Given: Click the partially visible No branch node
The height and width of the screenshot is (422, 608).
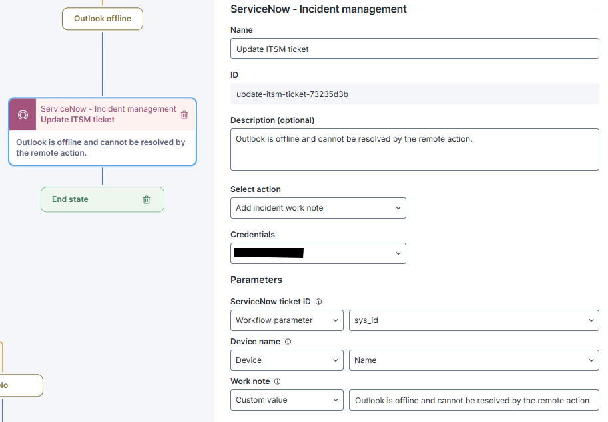Looking at the screenshot, I should click(20, 385).
